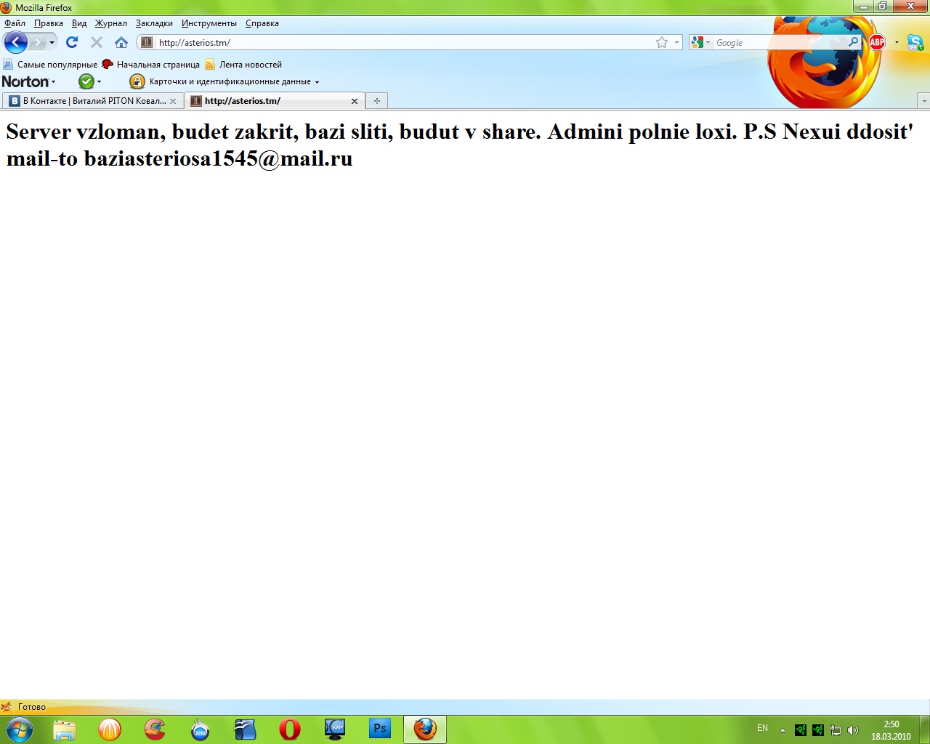930x744 pixels.
Task: Click the Back navigation arrow
Action: click(15, 42)
